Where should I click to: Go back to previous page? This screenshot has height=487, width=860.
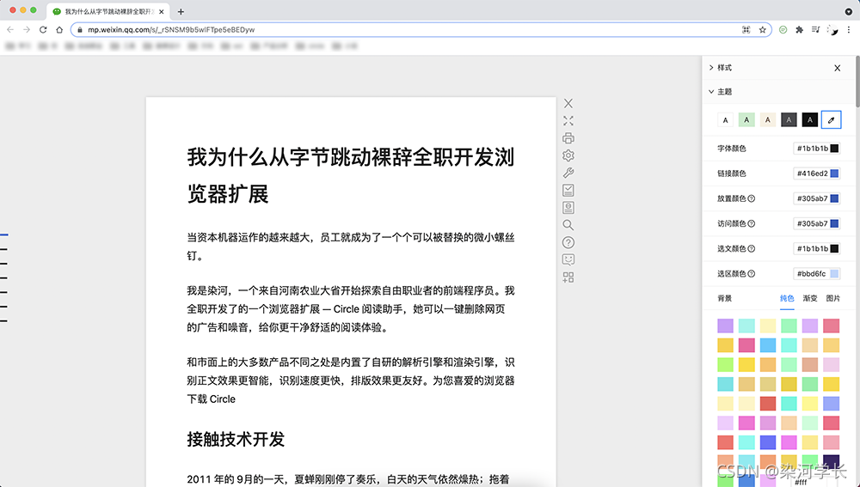coord(10,29)
